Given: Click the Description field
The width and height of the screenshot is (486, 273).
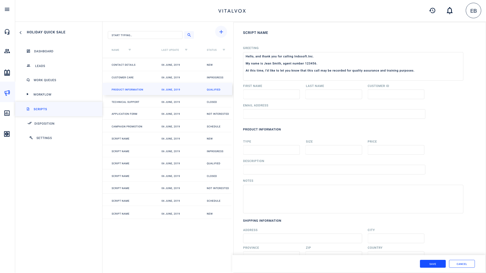Looking at the screenshot, I should [x=334, y=170].
